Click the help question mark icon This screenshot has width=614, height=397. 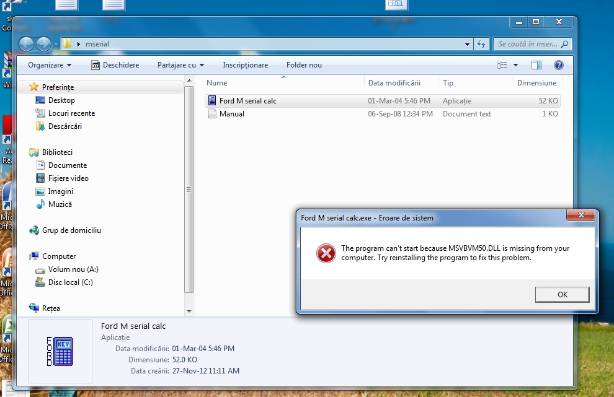pyautogui.click(x=558, y=65)
